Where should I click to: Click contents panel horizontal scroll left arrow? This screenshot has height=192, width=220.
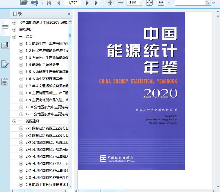click(x=12, y=191)
